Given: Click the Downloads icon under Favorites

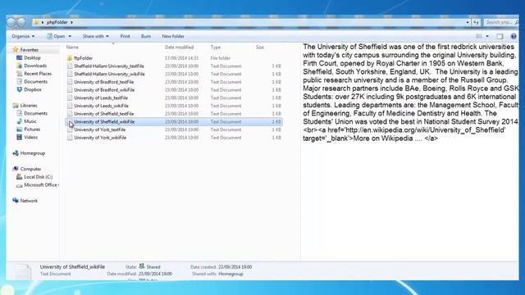Looking at the screenshot, I should click(x=20, y=66).
